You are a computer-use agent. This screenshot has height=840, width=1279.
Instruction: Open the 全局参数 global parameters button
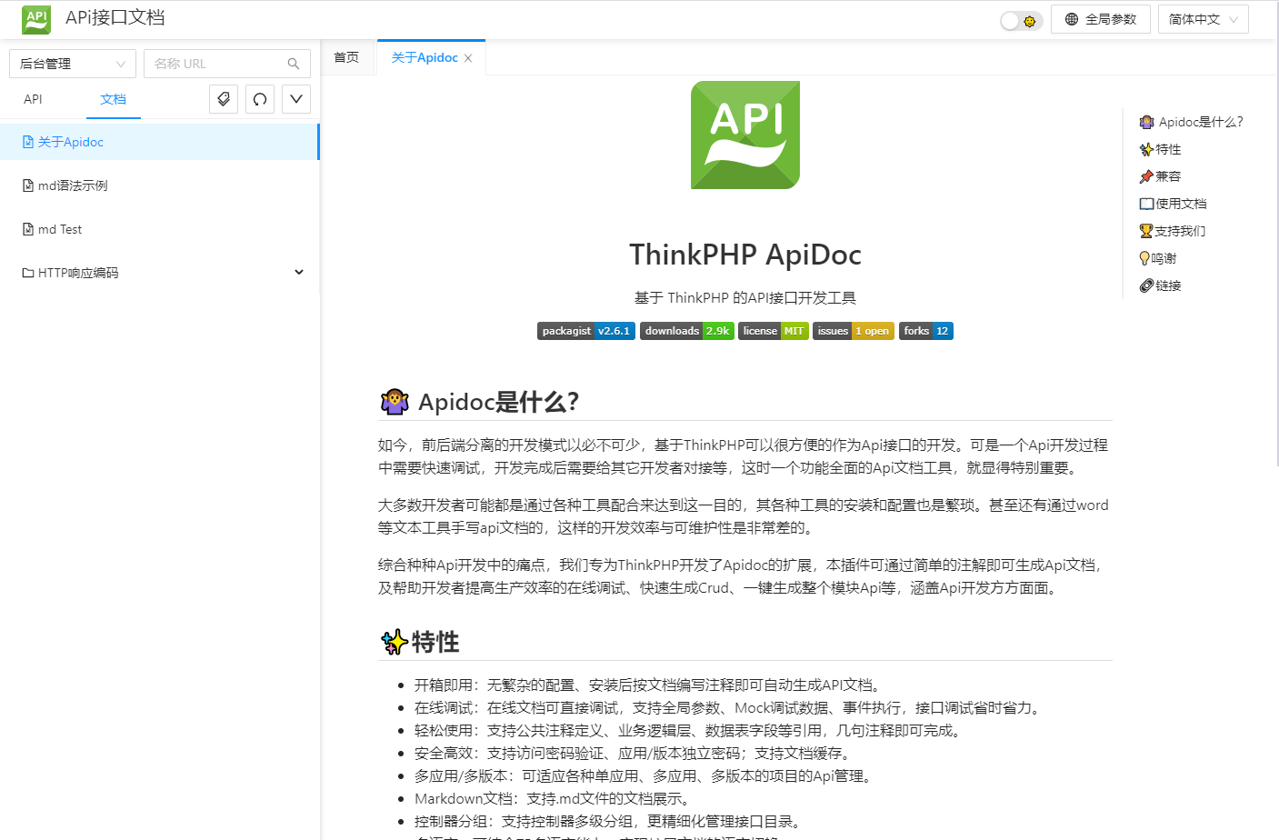[1100, 19]
